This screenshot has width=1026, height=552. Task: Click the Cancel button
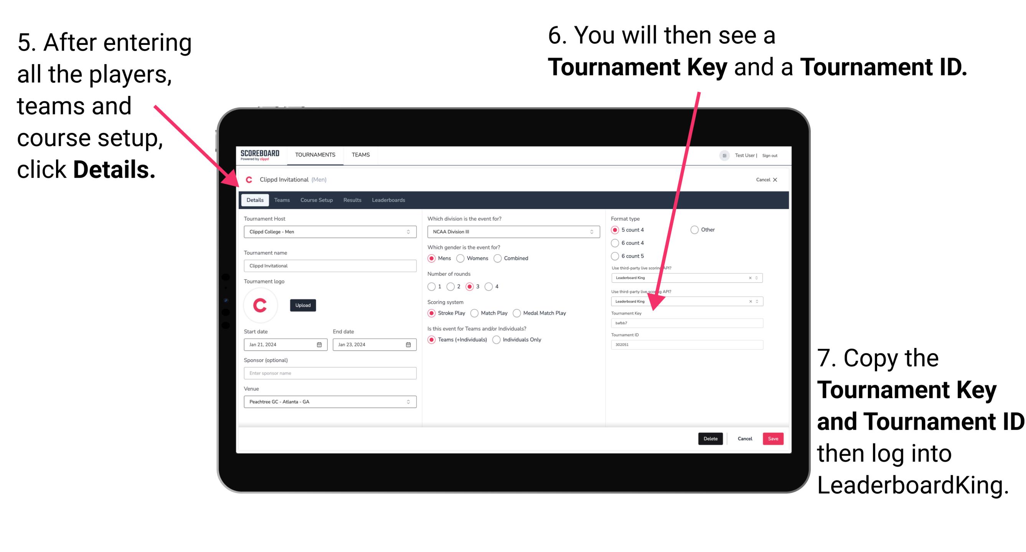(744, 438)
